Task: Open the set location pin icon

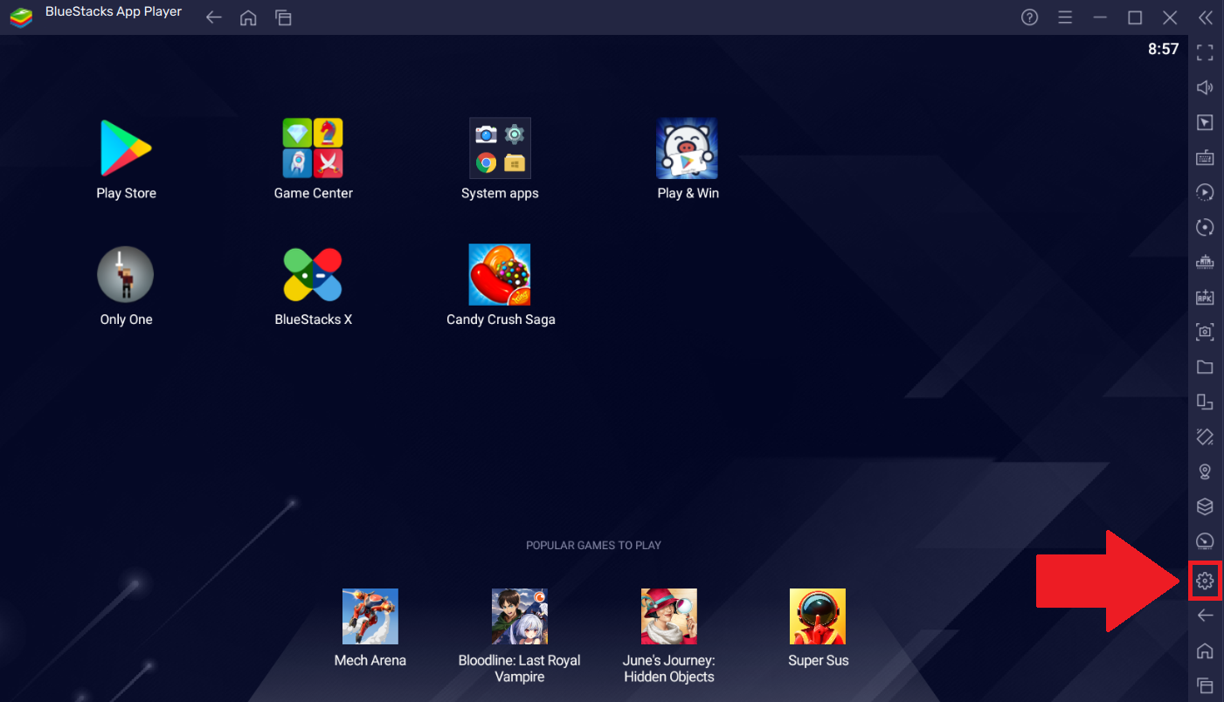Action: pyautogui.click(x=1205, y=471)
